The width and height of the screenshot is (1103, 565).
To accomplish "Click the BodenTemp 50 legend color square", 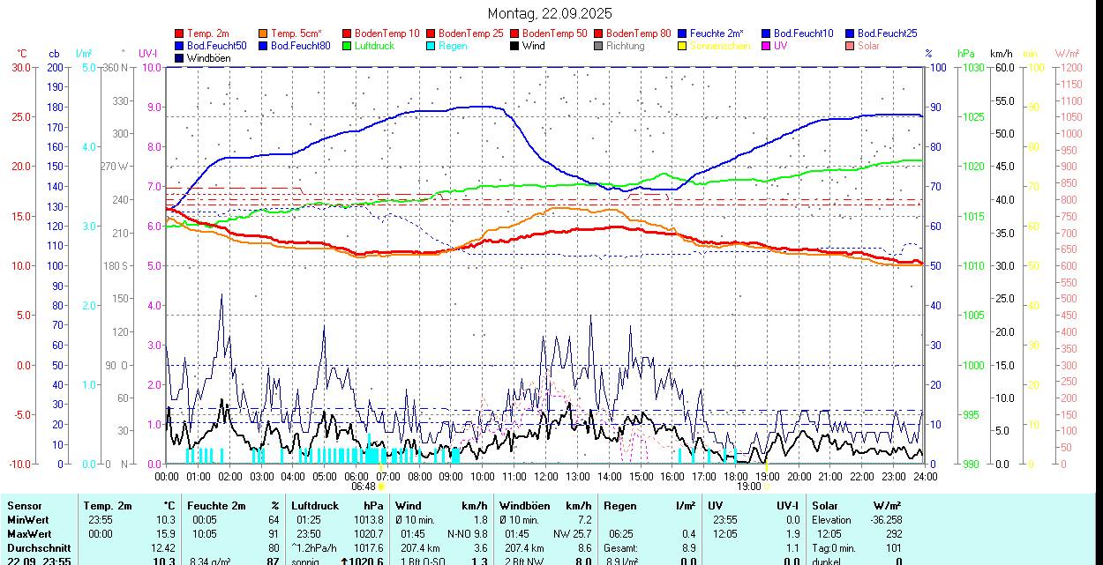I will pos(514,33).
